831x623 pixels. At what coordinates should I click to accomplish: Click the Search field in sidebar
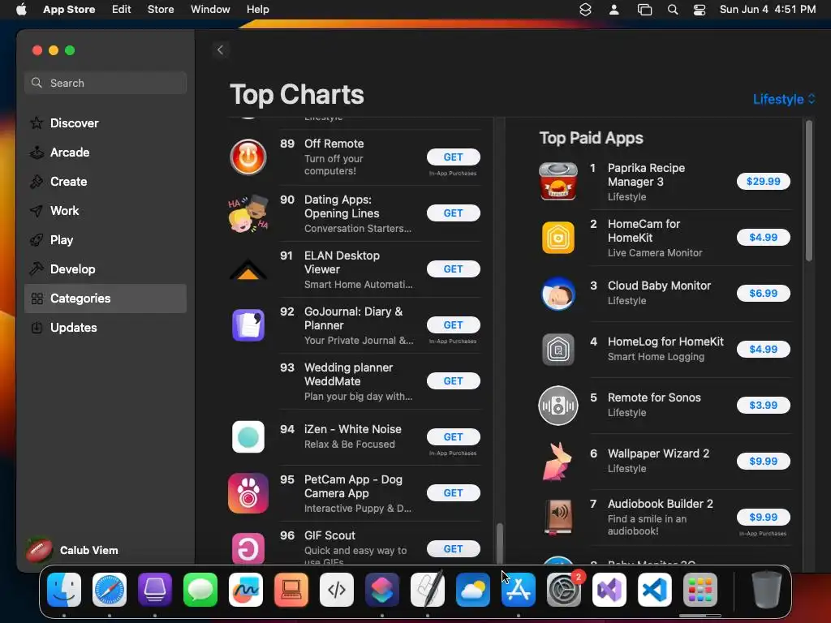(x=105, y=84)
